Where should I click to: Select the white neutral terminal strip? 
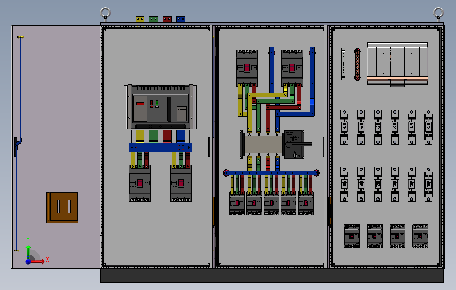click(x=344, y=64)
